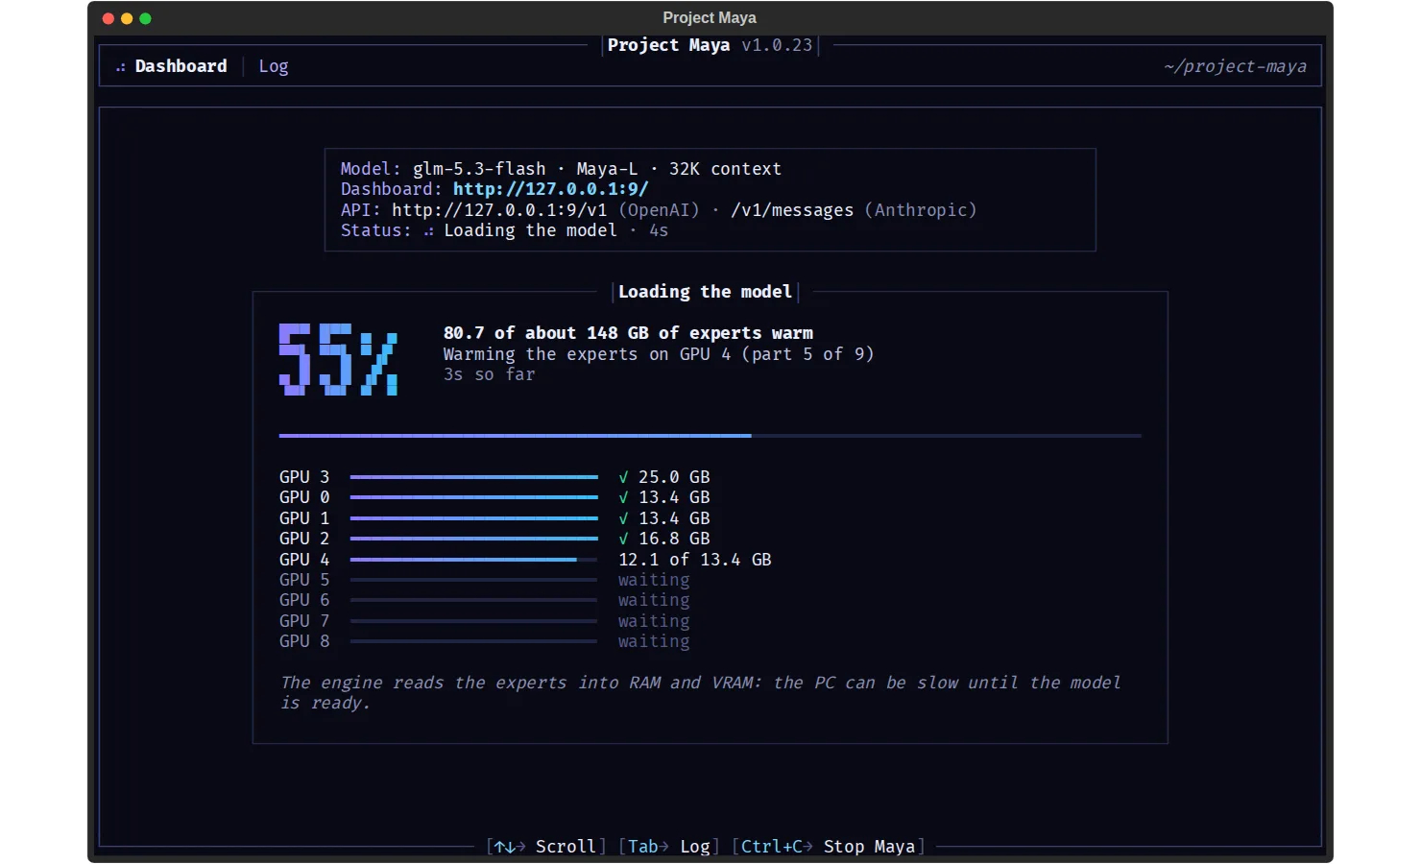
Task: Select text "12.1 of 13.4 GB"
Action: click(695, 560)
